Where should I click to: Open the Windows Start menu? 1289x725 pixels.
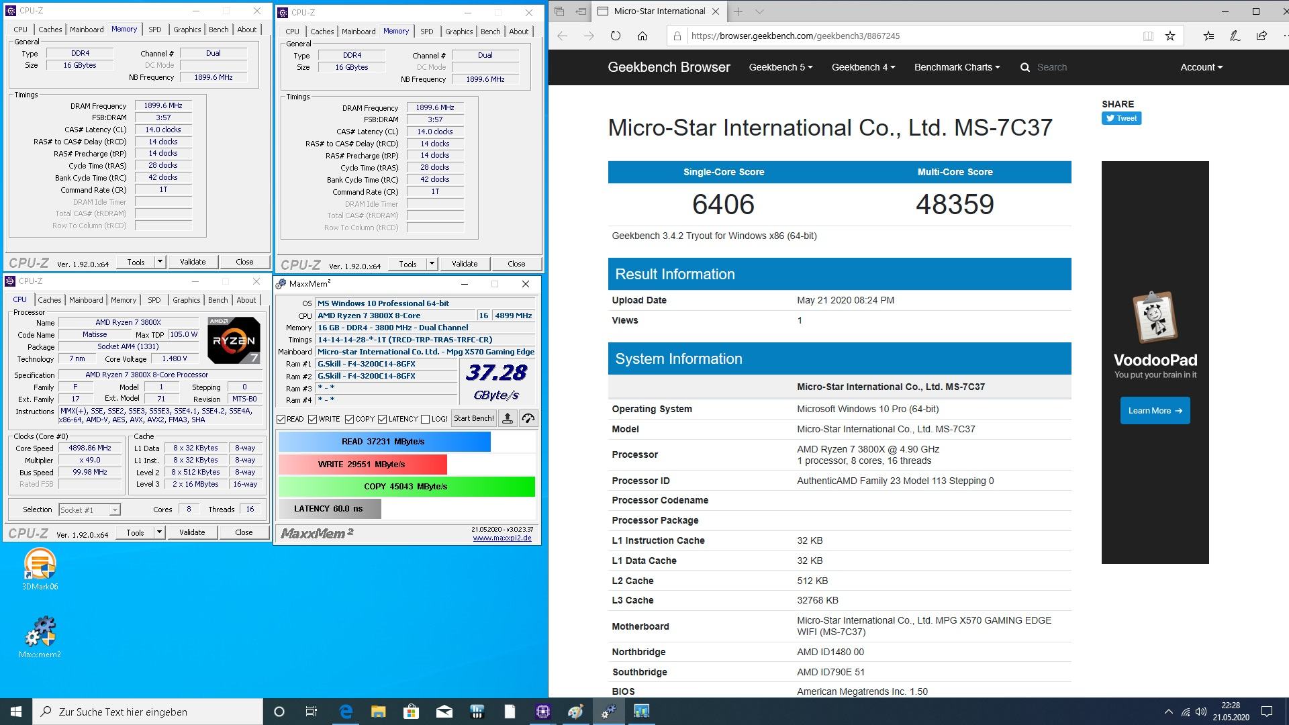(16, 712)
